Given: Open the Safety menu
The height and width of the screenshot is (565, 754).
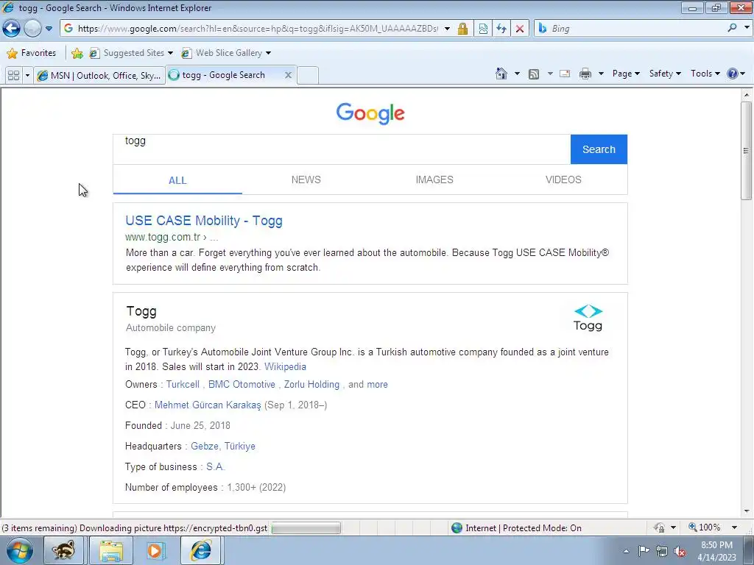Looking at the screenshot, I should (x=665, y=74).
